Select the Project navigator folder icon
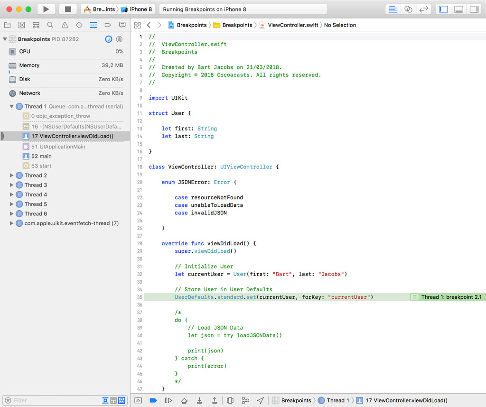 [x=7, y=25]
